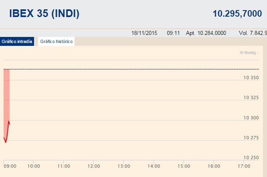
Task: Click the 10 300 price axis label
Action: coord(251,118)
